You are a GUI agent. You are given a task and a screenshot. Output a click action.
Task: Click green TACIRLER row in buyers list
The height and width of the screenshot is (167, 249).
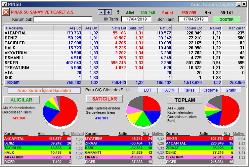click(38, 148)
